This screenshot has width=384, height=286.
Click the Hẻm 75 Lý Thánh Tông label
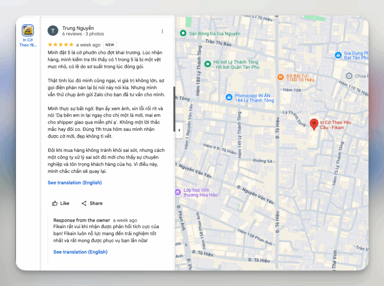coord(338,163)
